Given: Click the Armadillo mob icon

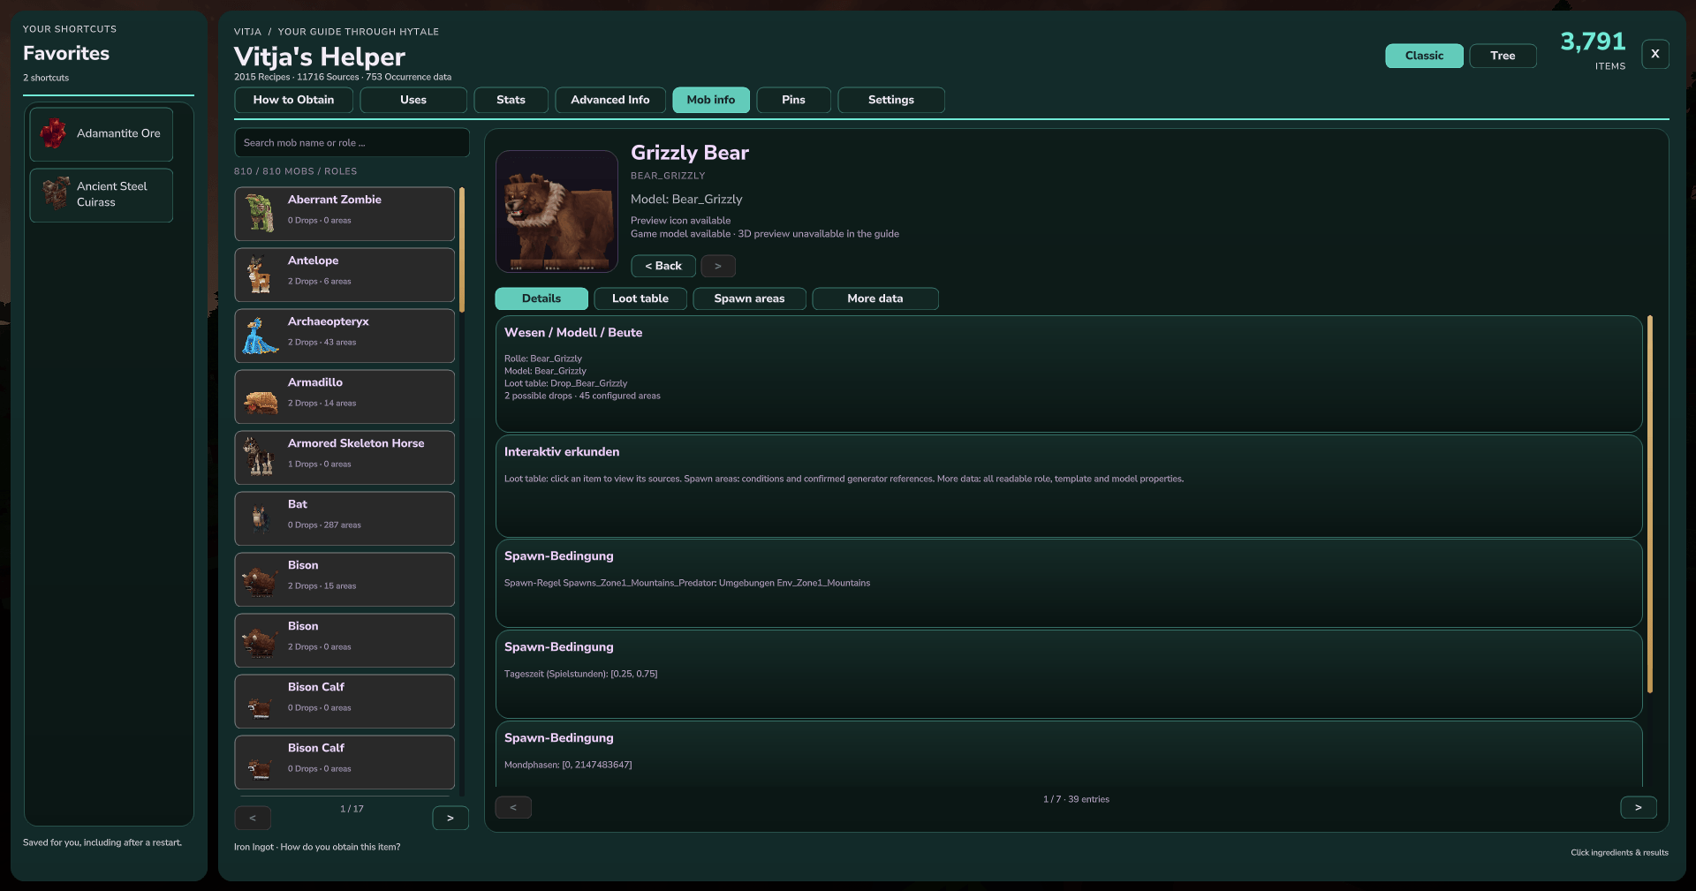Looking at the screenshot, I should (x=261, y=403).
